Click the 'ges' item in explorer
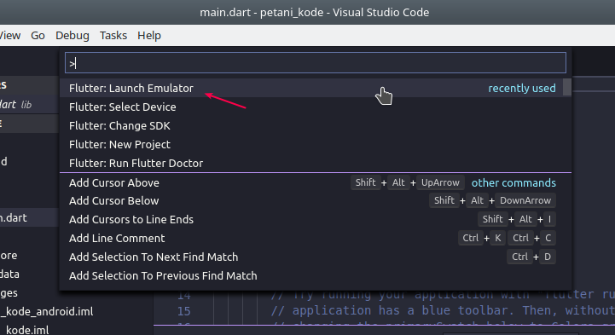This screenshot has width=615, height=335. click(9, 293)
